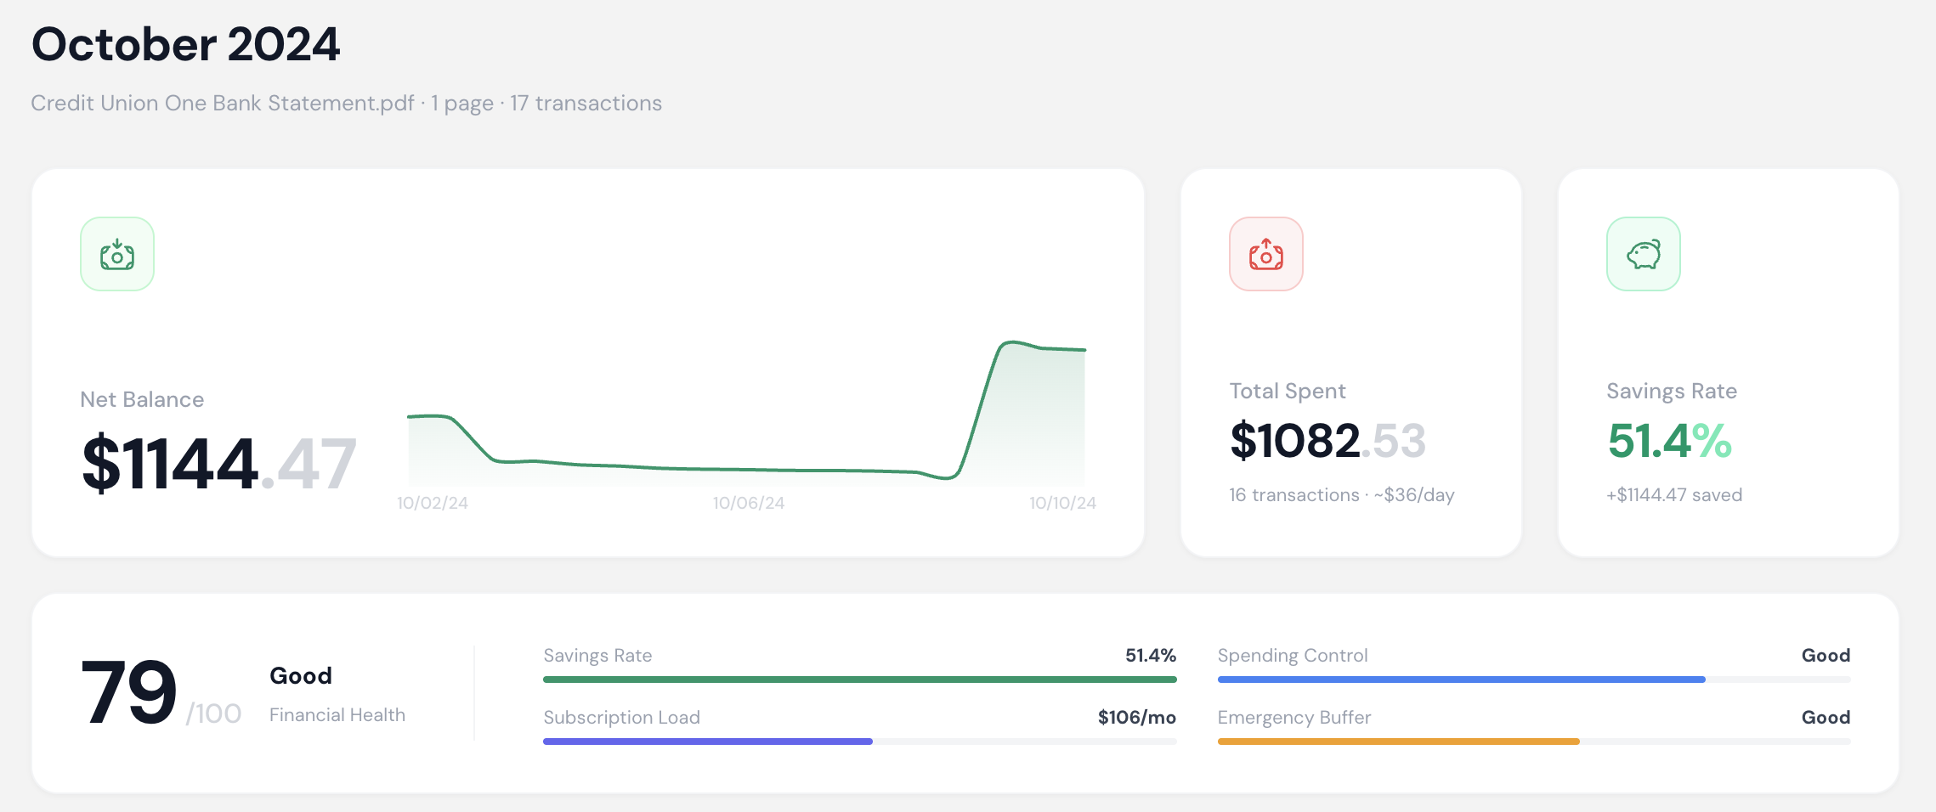Viewport: 1936px width, 812px height.
Task: Click the green wallet deposit symbol
Action: (116, 253)
